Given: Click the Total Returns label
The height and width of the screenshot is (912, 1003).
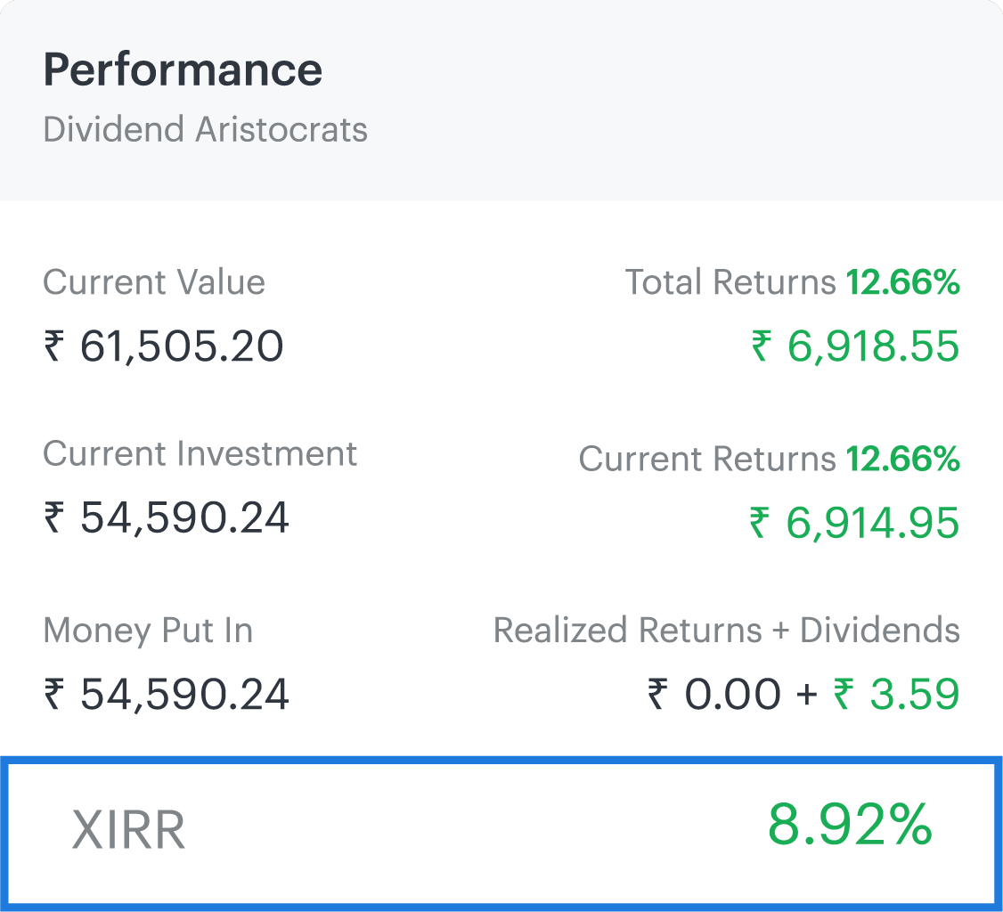Looking at the screenshot, I should click(x=730, y=282).
